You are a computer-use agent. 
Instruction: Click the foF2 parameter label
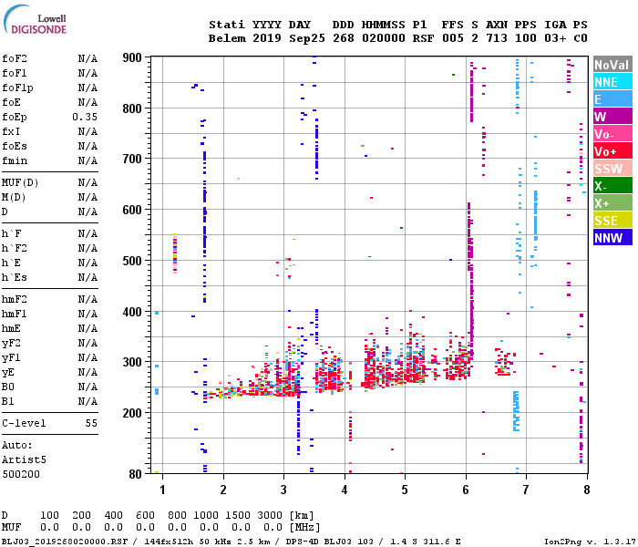(15, 58)
